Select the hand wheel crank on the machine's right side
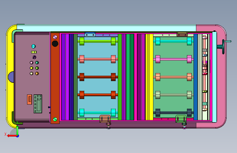The width and height of the screenshot is (237, 153). coord(224,47)
